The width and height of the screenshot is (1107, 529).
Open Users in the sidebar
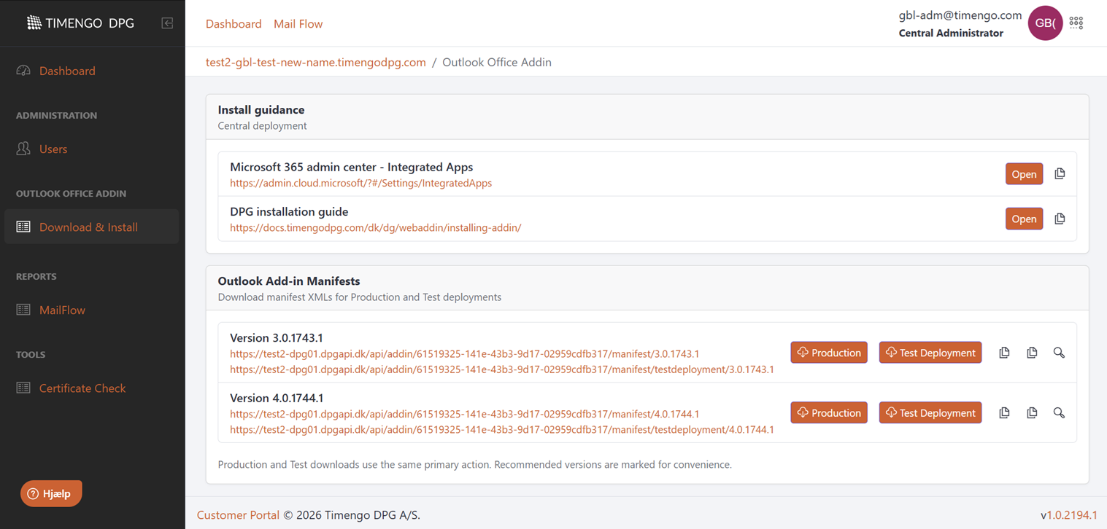point(53,149)
